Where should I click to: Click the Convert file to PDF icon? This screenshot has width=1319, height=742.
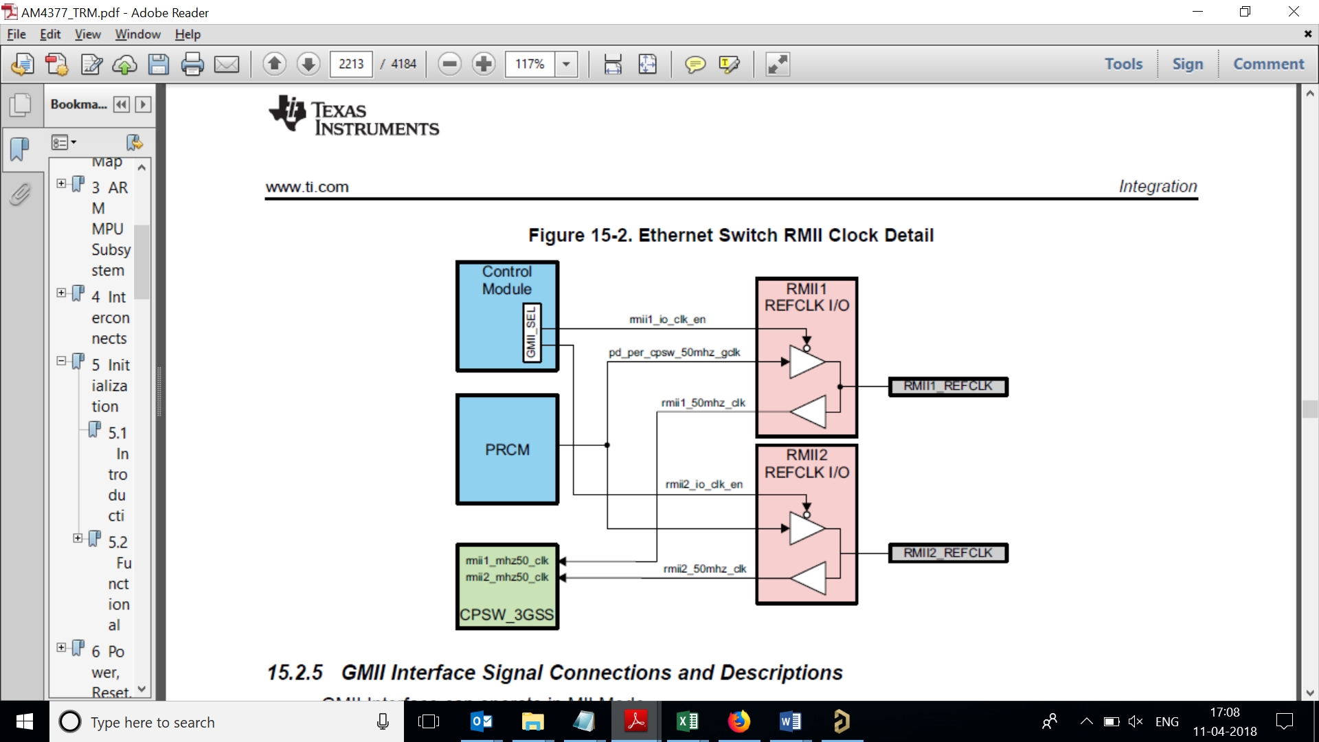tap(56, 65)
